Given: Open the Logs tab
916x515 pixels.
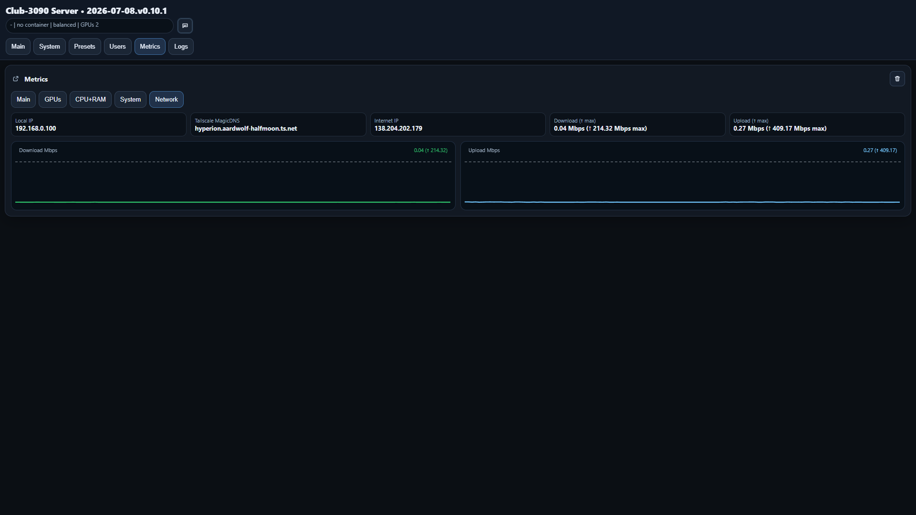Looking at the screenshot, I should click(x=181, y=47).
